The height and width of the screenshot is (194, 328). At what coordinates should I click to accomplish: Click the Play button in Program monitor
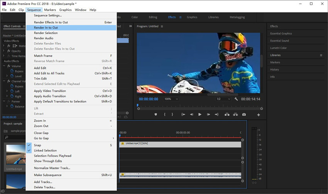[200, 115]
